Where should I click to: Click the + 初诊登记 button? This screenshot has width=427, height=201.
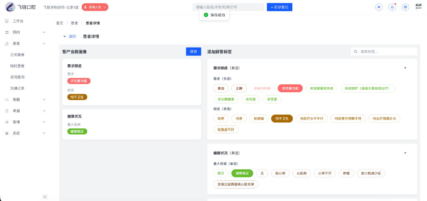pyautogui.click(x=279, y=8)
